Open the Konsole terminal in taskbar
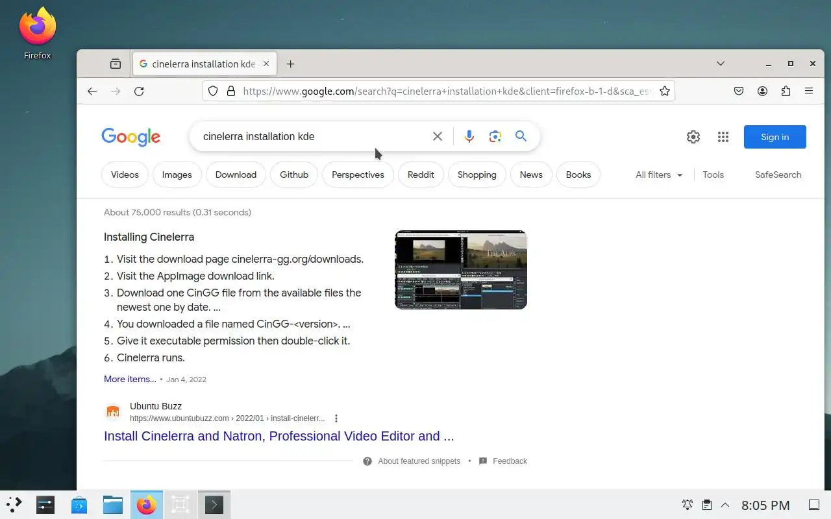Viewport: 831px width, 519px height. [x=214, y=504]
